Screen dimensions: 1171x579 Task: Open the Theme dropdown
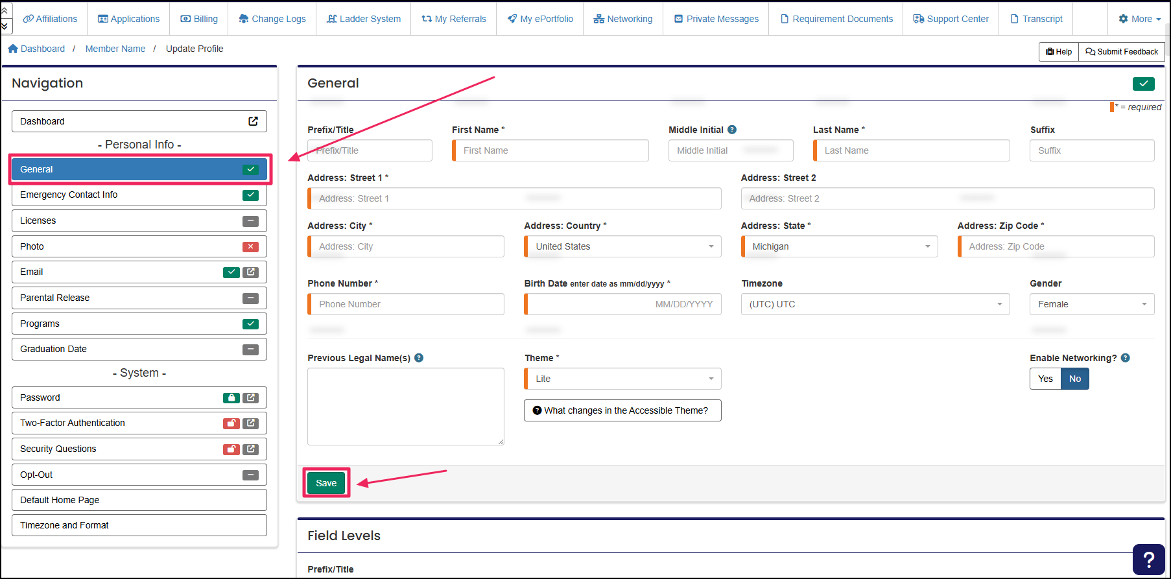pos(622,379)
